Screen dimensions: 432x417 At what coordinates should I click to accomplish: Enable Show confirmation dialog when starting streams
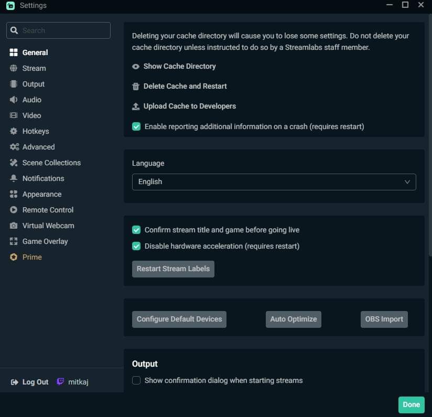[x=136, y=380]
